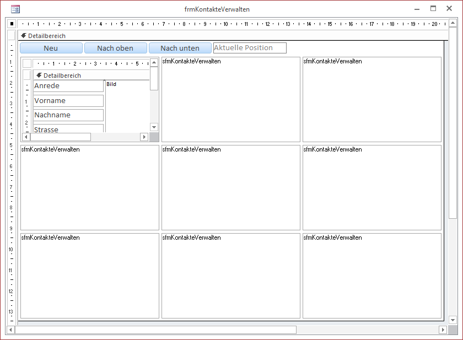The width and height of the screenshot is (463, 340).
Task: Click the Strasse text box
Action: point(68,128)
